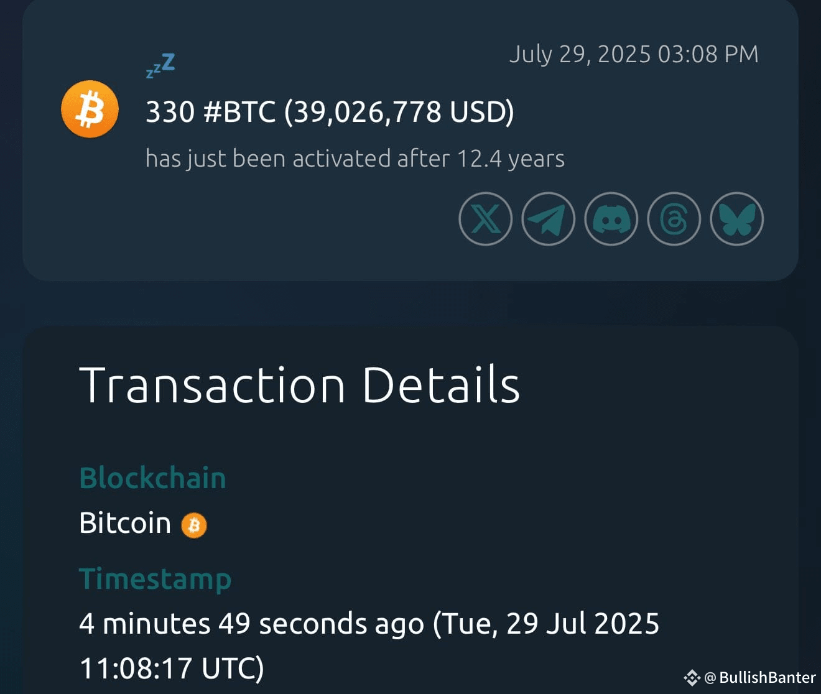Click the zzZ dormant wallet icon
This screenshot has width=821, height=694.
(159, 64)
